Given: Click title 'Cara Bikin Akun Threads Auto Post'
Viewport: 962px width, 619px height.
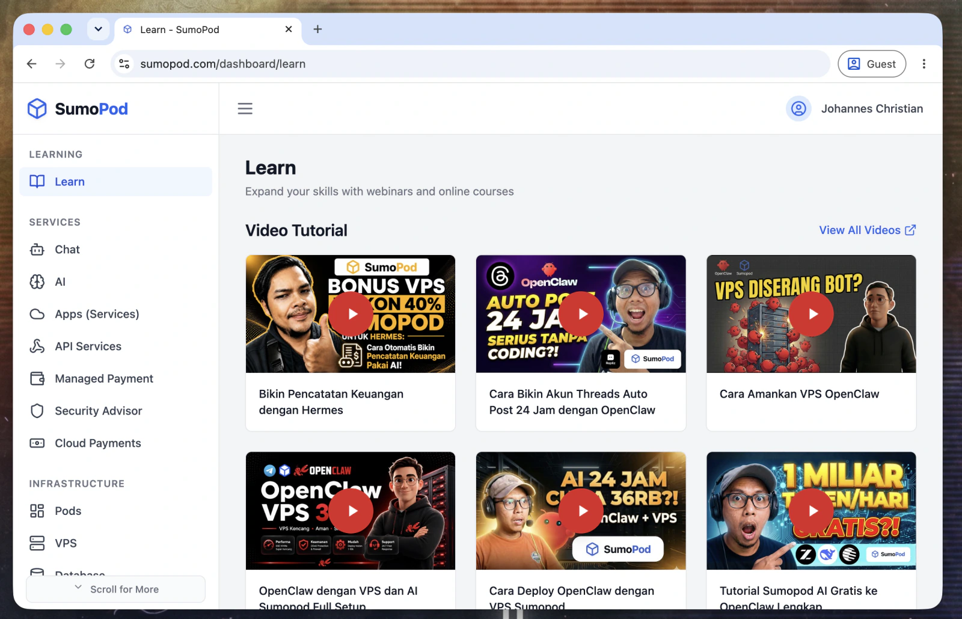Looking at the screenshot, I should click(572, 402).
